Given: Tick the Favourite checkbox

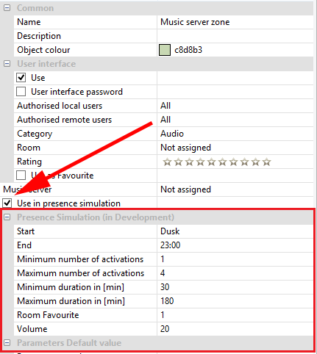Looking at the screenshot, I should point(21,176).
